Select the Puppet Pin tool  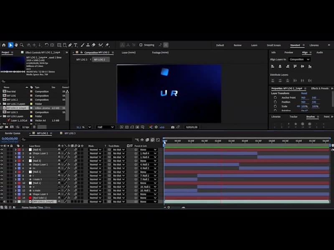tap(107, 45)
